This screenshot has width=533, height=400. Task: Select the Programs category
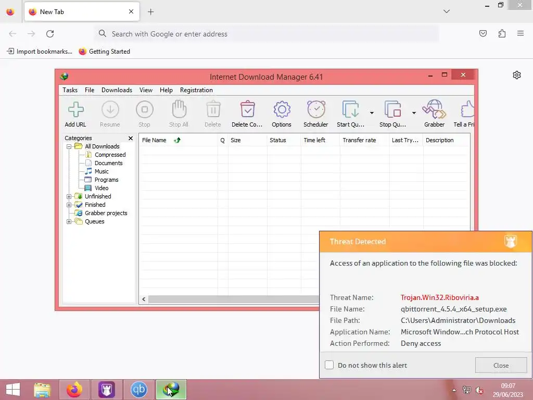(106, 180)
